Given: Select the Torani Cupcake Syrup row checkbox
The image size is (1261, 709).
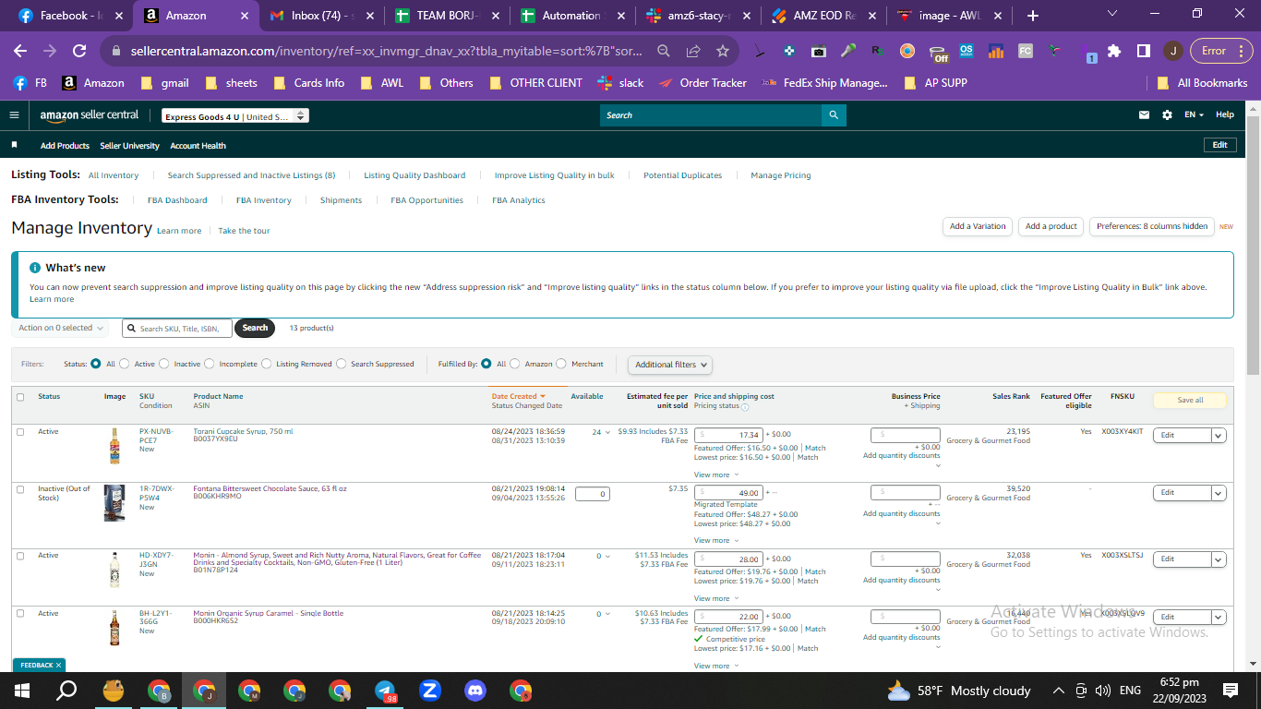Looking at the screenshot, I should pos(20,432).
